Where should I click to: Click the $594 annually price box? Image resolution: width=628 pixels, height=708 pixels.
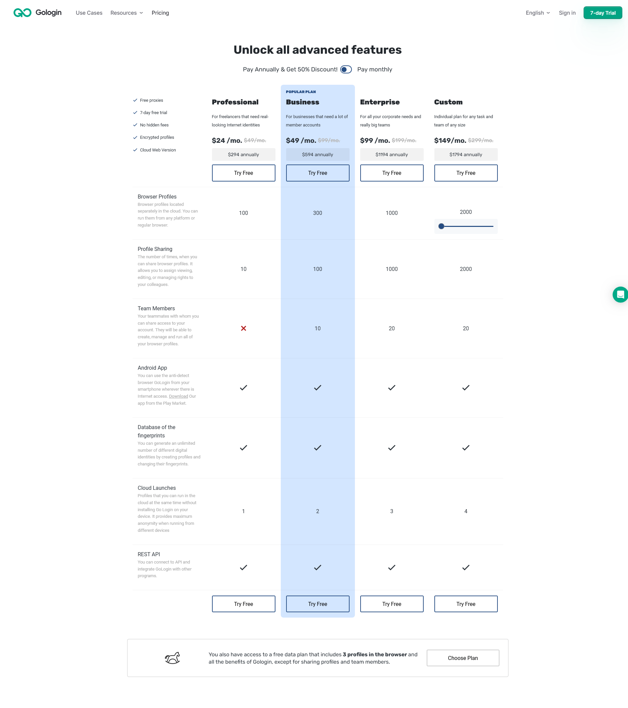point(318,154)
